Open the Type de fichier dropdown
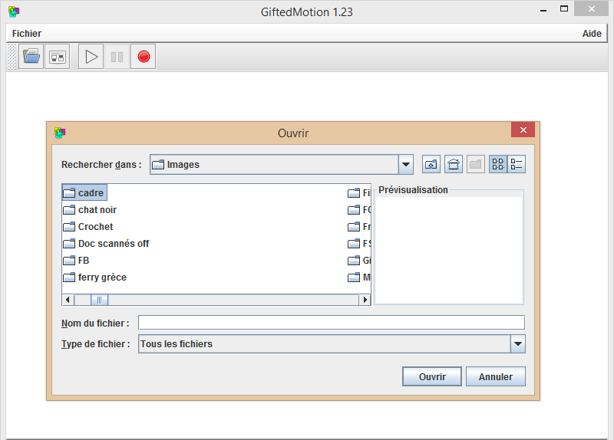Image resolution: width=614 pixels, height=440 pixels. click(x=518, y=344)
